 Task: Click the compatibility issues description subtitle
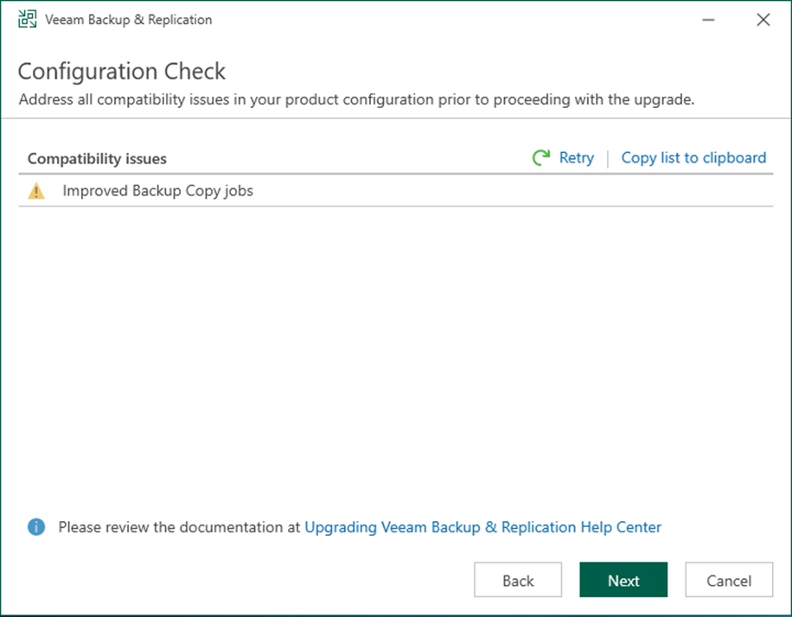(x=356, y=99)
